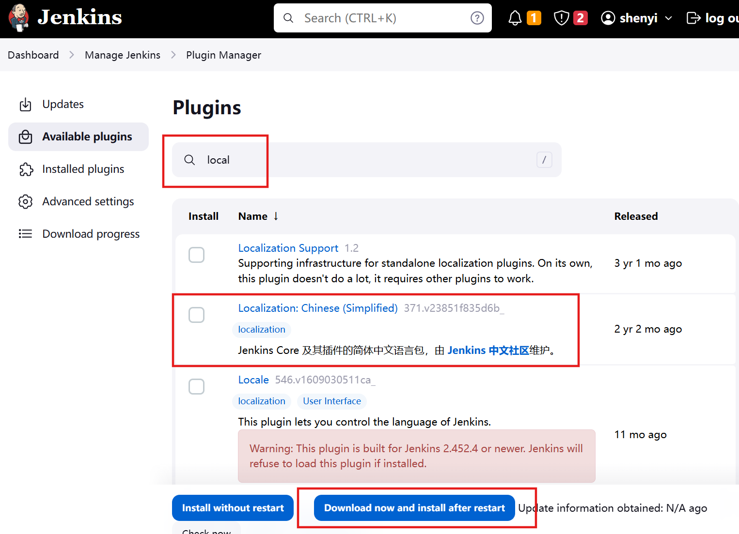Focus the Search (CTRL+K) box
739x534 pixels.
click(x=382, y=18)
